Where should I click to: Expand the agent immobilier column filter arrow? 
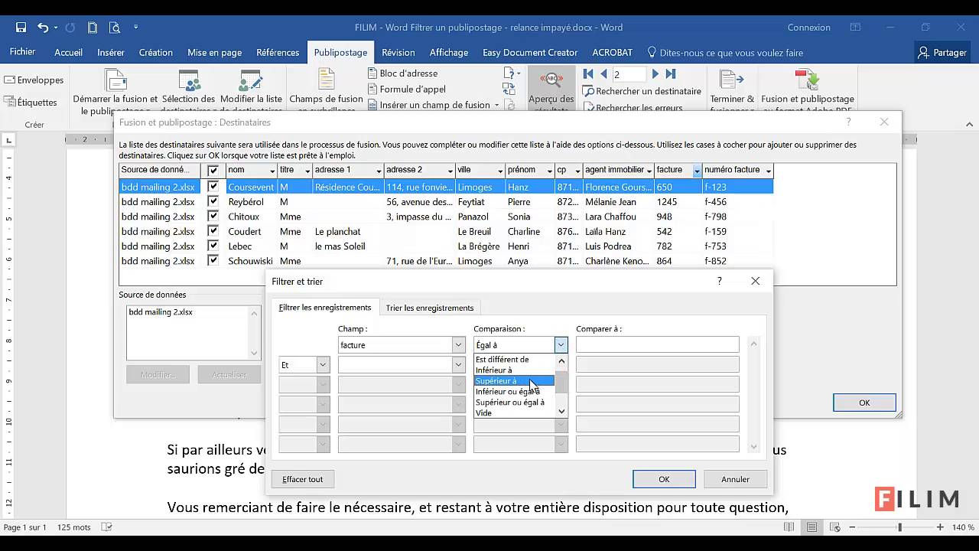649,171
